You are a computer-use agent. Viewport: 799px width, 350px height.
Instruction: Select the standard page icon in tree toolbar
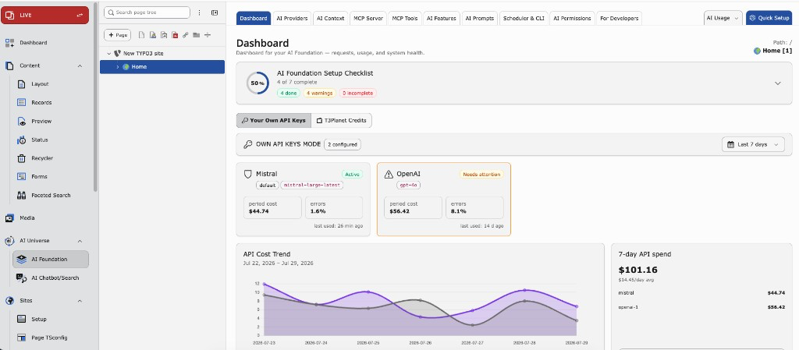(141, 35)
